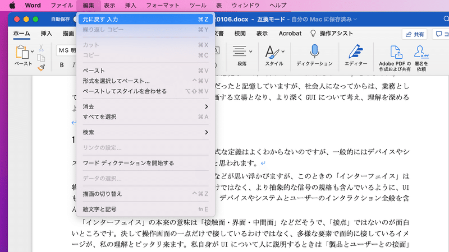This screenshot has width=449, height=252.
Task: Click the Copy icon in ribbon
Action: click(41, 58)
